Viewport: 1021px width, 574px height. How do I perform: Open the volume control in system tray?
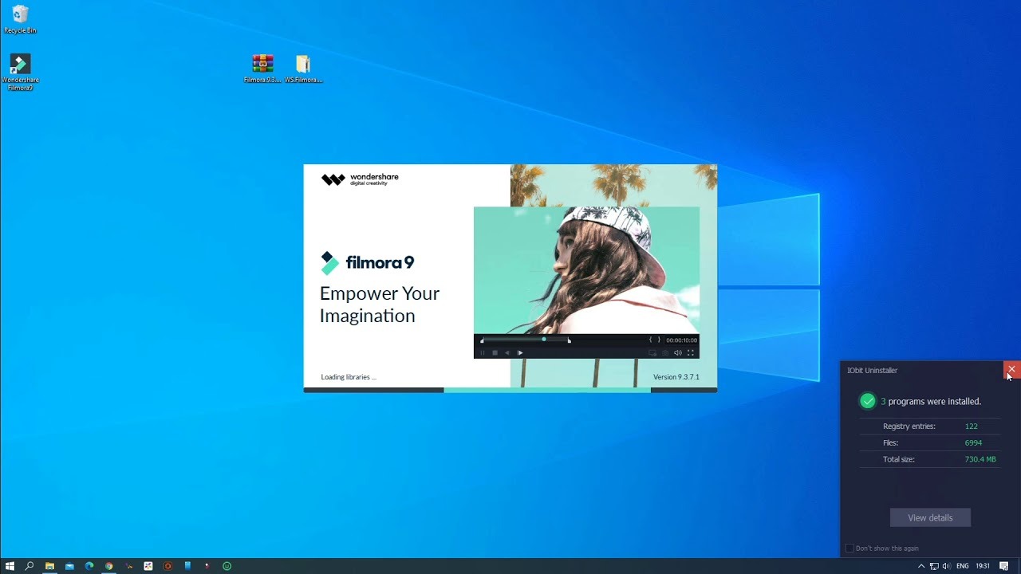pos(946,566)
